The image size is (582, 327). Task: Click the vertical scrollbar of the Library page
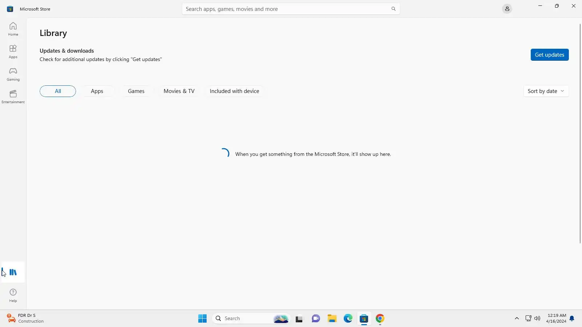click(580, 134)
